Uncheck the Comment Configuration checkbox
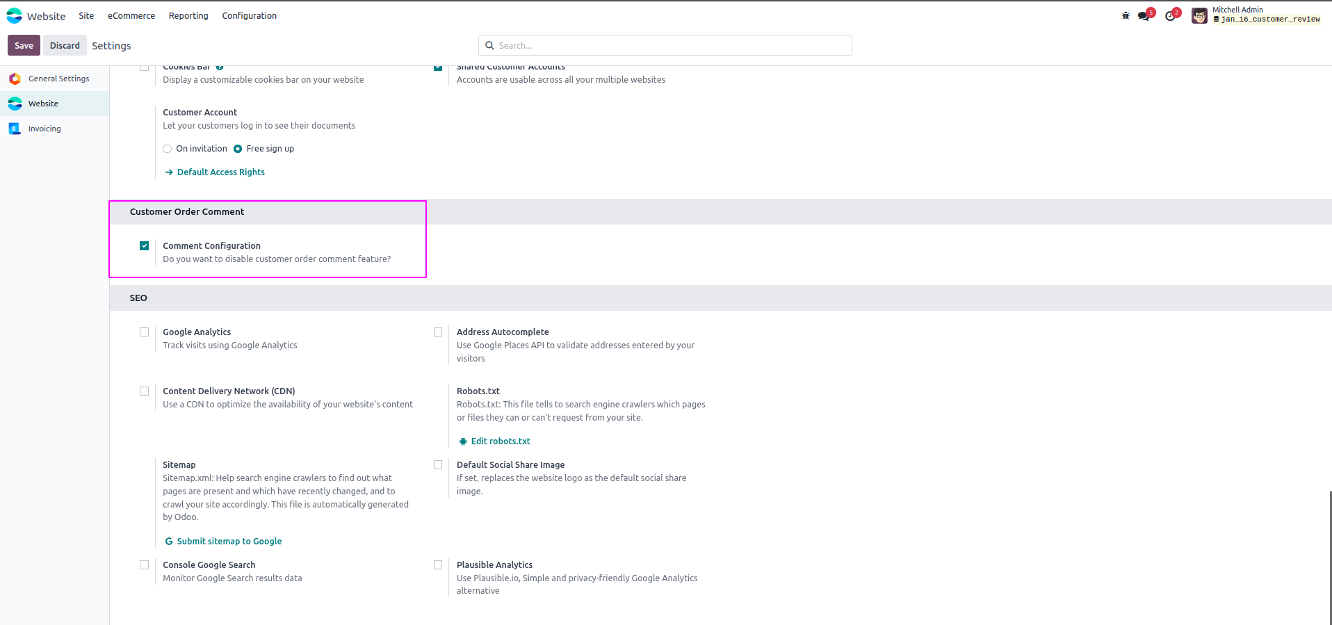 (145, 246)
